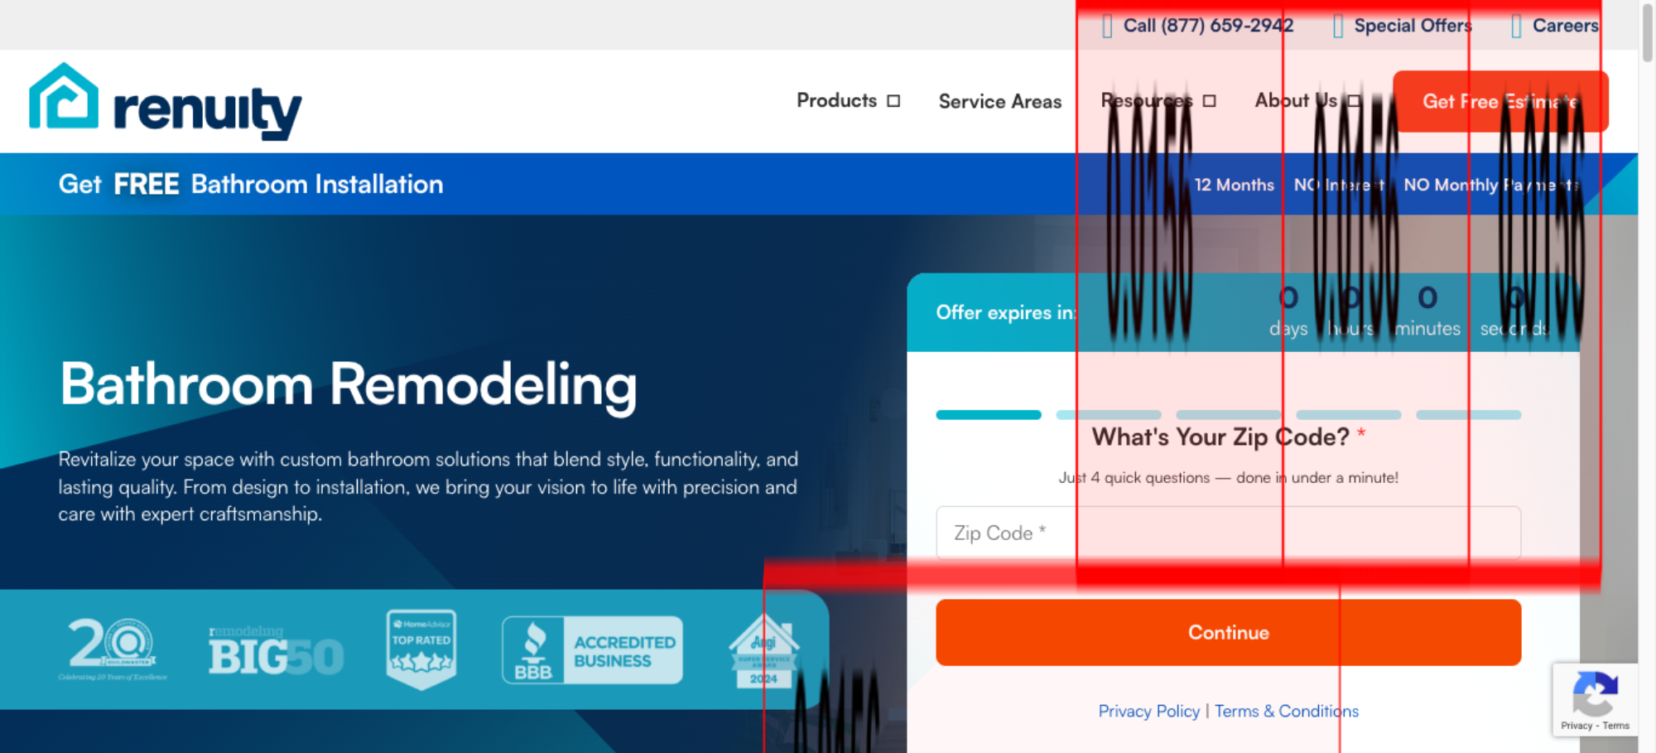
Task: Click the phone icon beside Call number
Action: pos(1107,27)
